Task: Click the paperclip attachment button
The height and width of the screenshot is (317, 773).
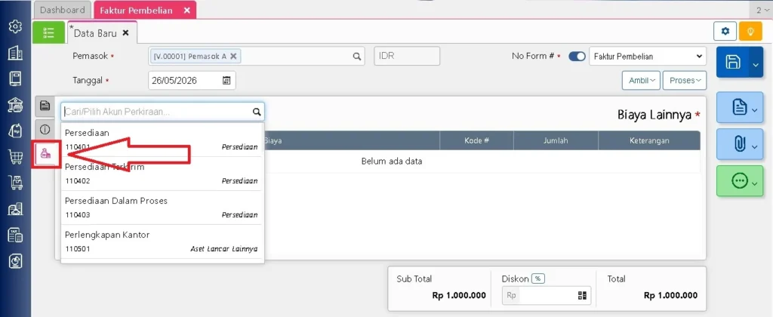Action: [739, 144]
